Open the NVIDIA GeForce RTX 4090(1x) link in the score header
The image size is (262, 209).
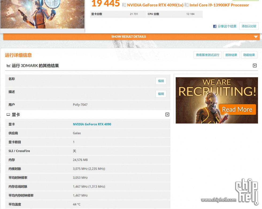(x=155, y=5)
